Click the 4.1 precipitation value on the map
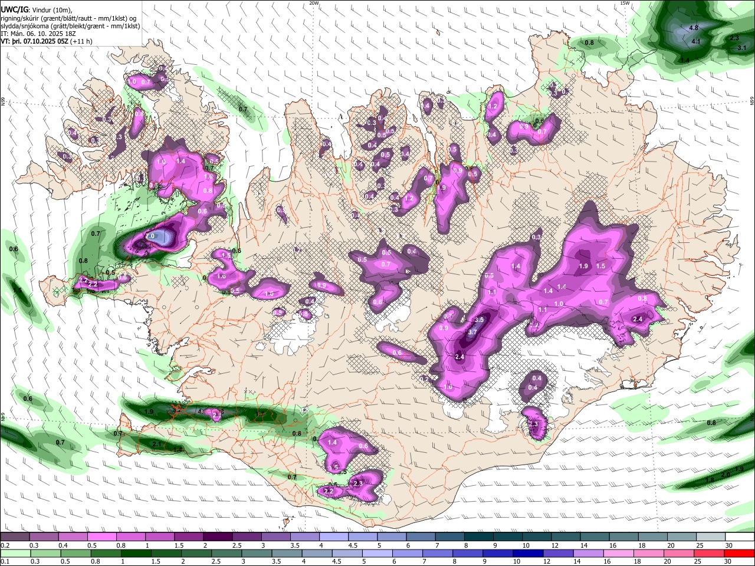 click(x=695, y=41)
